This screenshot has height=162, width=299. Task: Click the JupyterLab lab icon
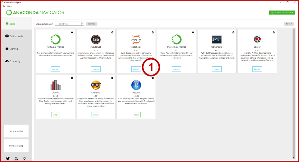96,39
